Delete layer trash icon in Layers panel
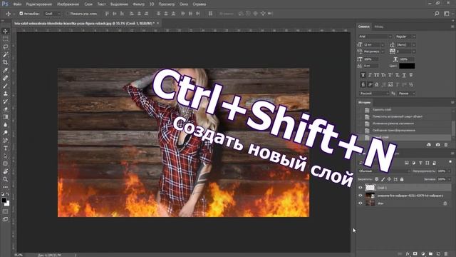Viewport: 456px width, 257px height. (x=446, y=254)
